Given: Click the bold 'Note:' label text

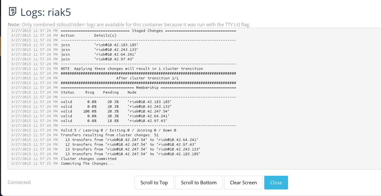Looking at the screenshot, I should click(14, 24).
